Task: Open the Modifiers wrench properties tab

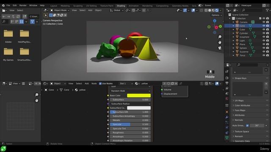Action: coord(227,117)
